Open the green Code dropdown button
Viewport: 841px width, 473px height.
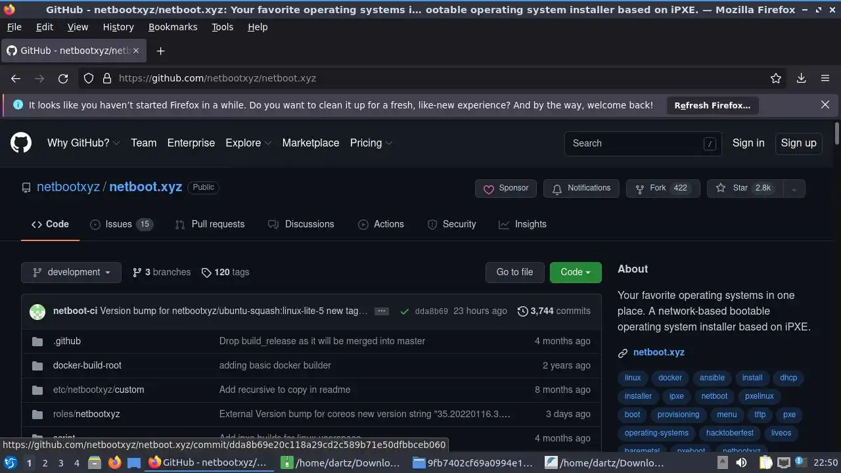576,272
